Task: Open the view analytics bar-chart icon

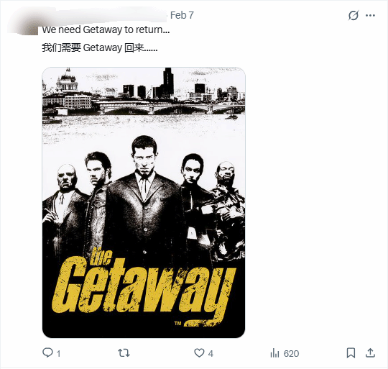Action: (274, 353)
